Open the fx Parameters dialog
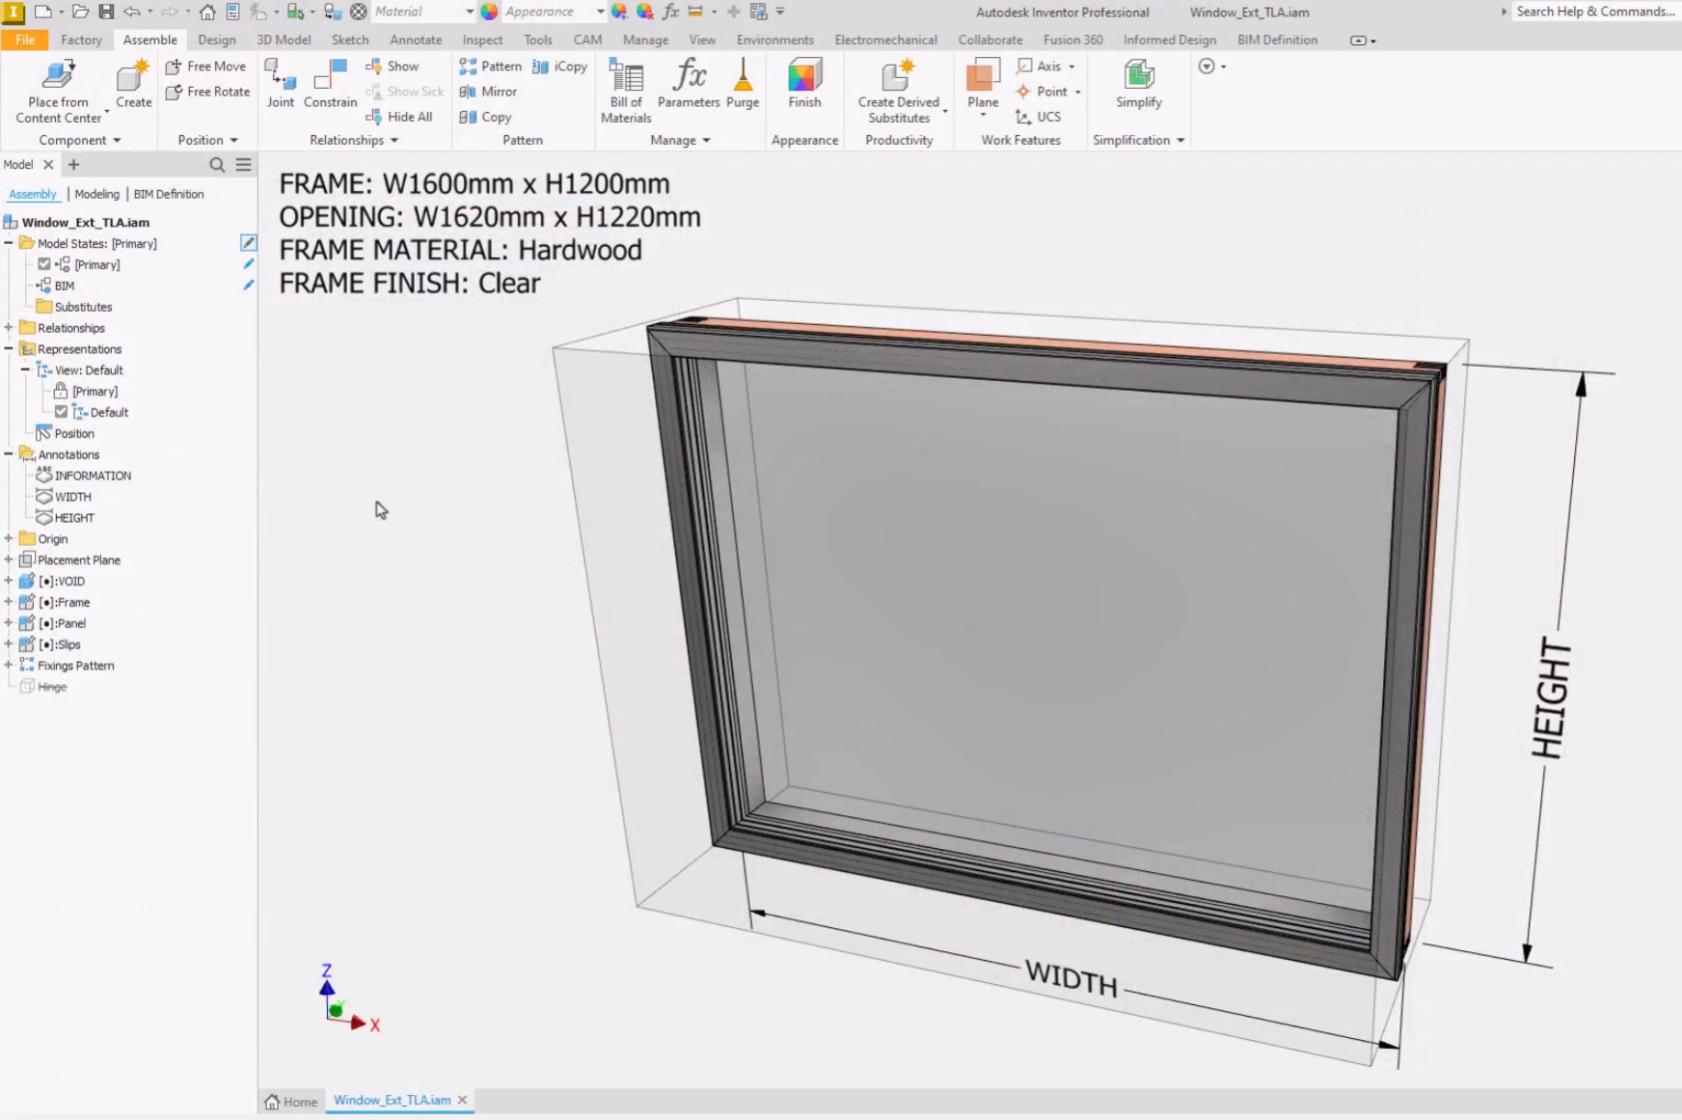Screen dimensions: 1682x1120 (689, 77)
